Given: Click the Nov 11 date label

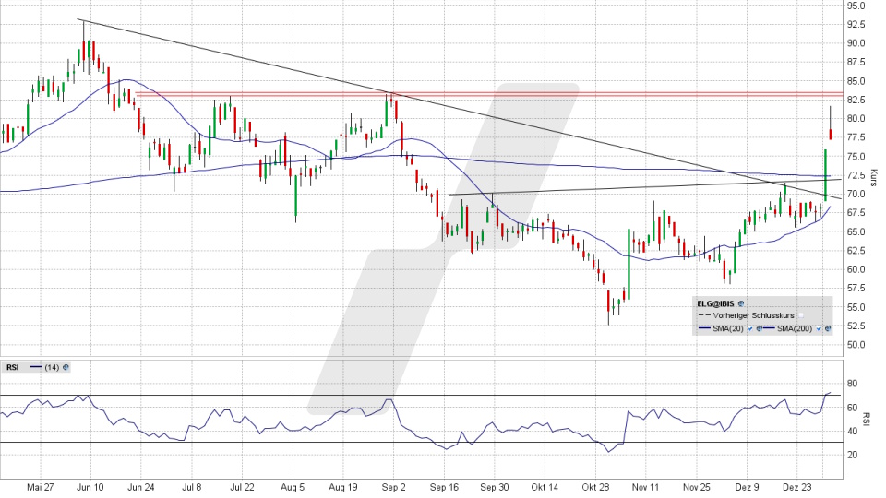Looking at the screenshot, I should (646, 487).
